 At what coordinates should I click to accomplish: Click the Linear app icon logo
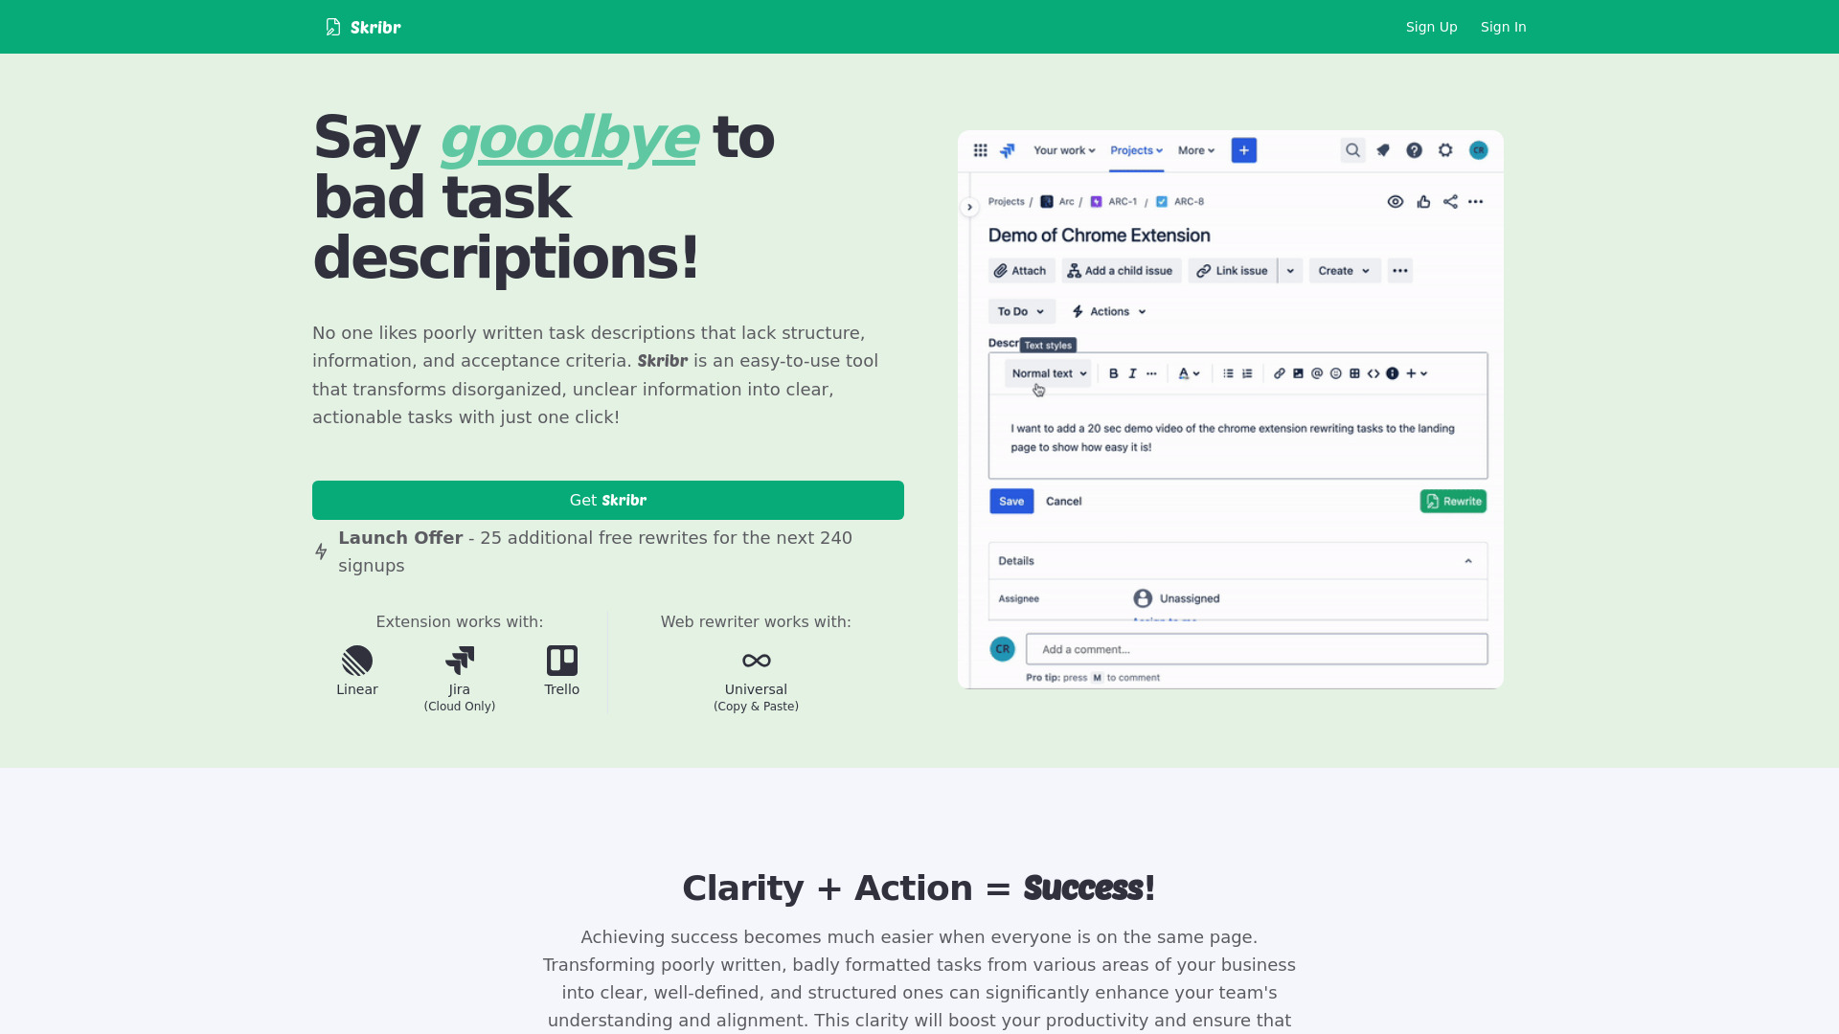pos(356,661)
